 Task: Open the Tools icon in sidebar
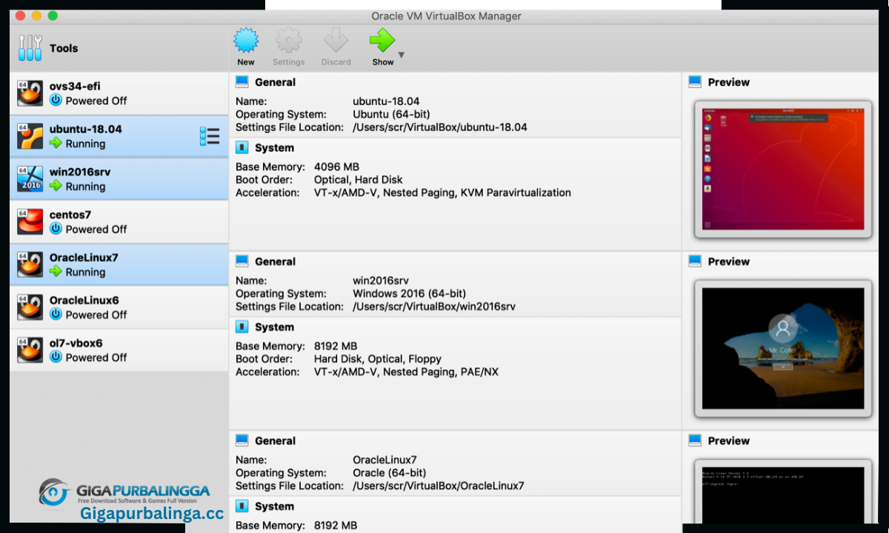coord(30,48)
